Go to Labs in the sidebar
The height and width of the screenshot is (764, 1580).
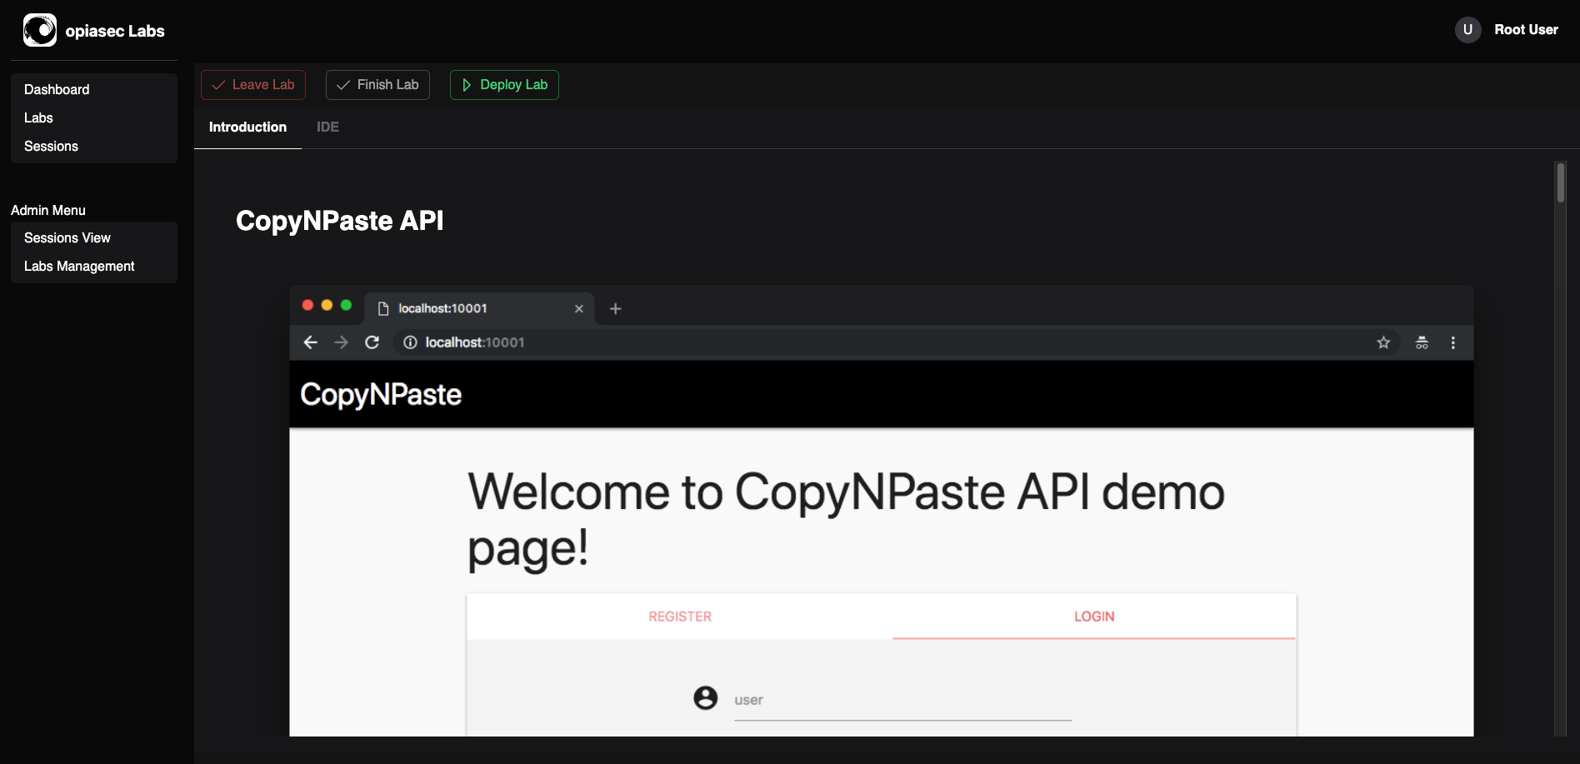click(x=94, y=117)
